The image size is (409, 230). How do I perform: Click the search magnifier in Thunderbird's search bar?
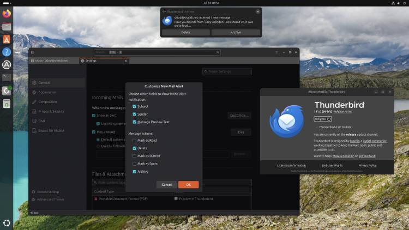[x=218, y=52]
